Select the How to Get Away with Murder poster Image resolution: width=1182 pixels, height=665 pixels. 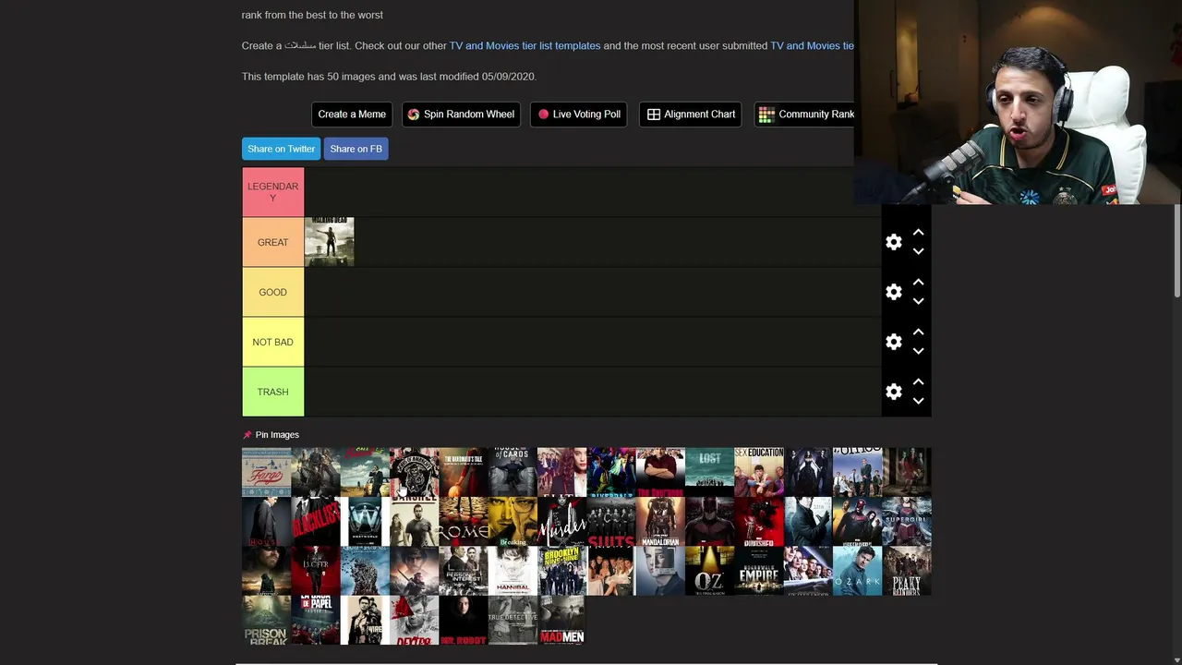click(561, 522)
